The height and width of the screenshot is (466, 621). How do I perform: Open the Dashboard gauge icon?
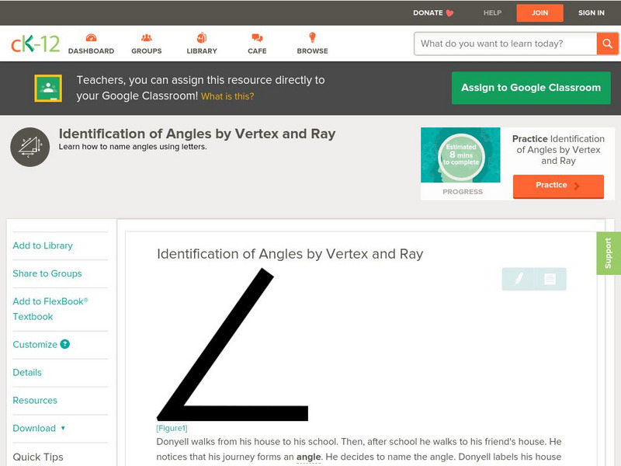point(91,37)
